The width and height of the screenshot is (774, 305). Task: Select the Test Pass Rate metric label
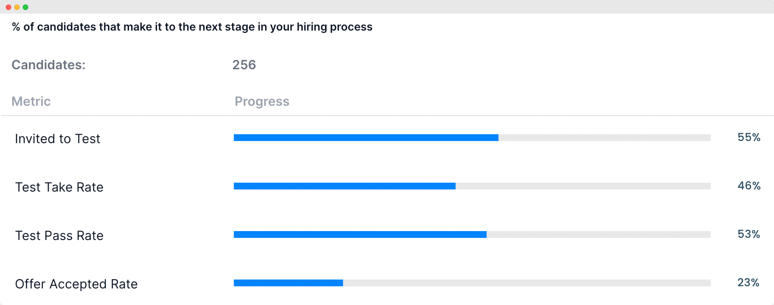(x=59, y=236)
